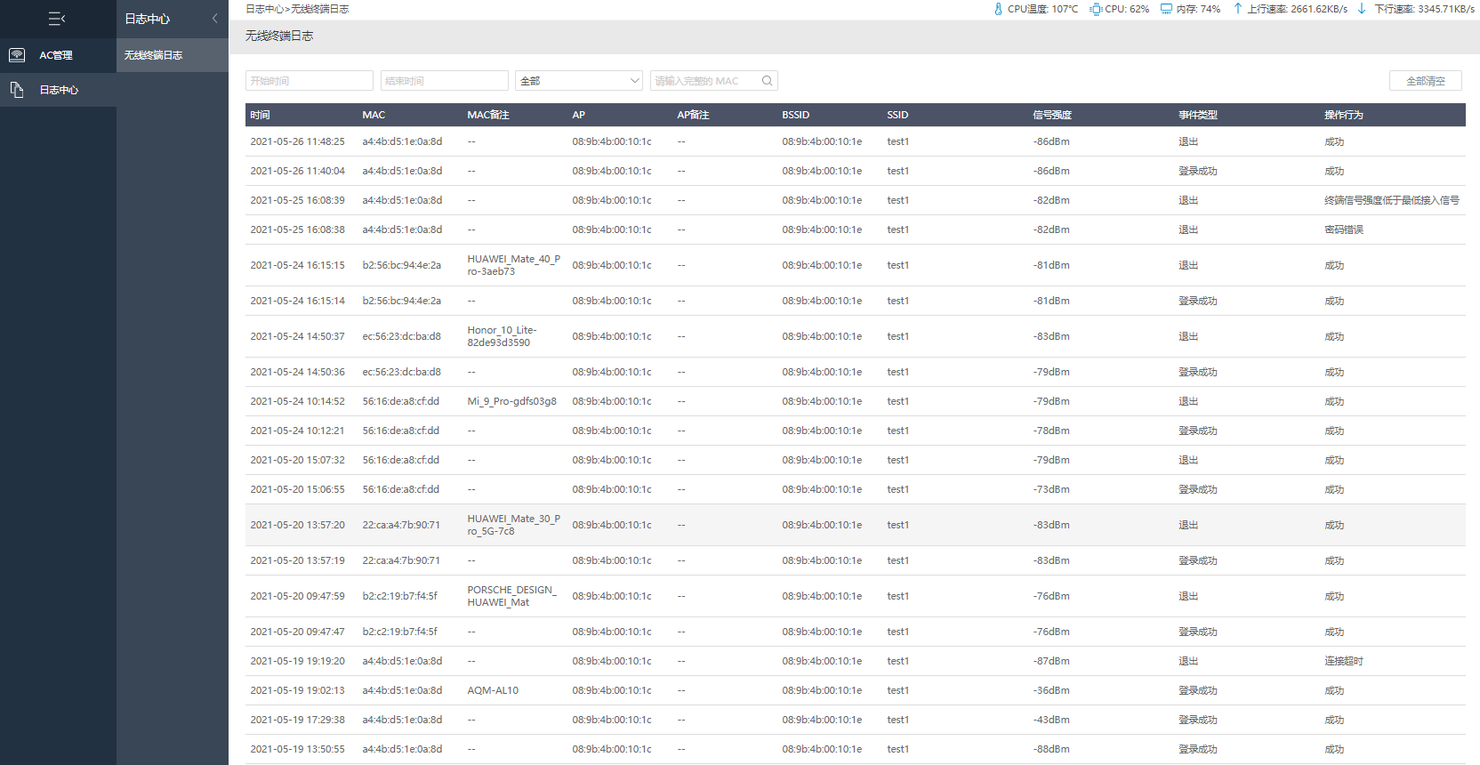Viewport: 1480px width, 765px height.
Task: Click 日志中心 in the breadcrumb
Action: click(x=264, y=9)
